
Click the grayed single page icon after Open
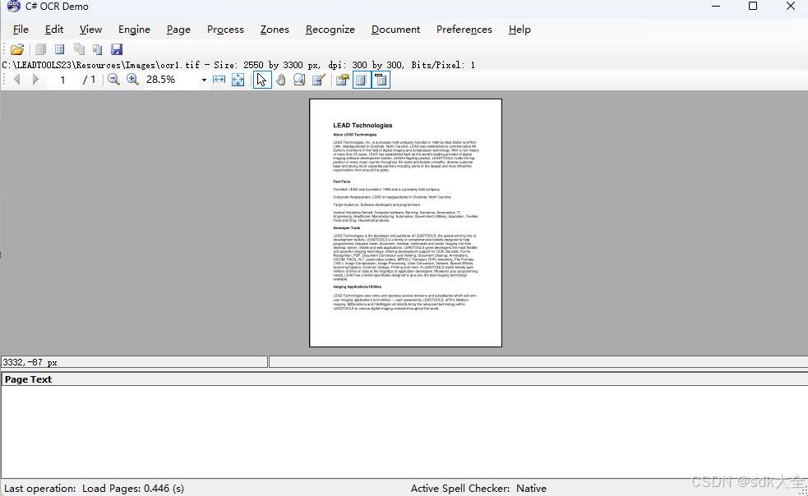(x=41, y=49)
